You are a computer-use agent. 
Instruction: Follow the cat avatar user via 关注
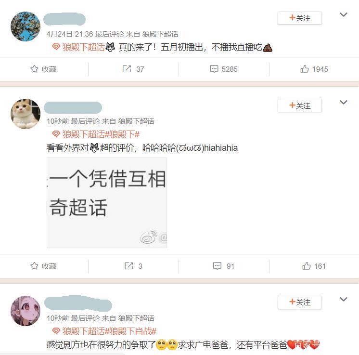tap(300, 105)
